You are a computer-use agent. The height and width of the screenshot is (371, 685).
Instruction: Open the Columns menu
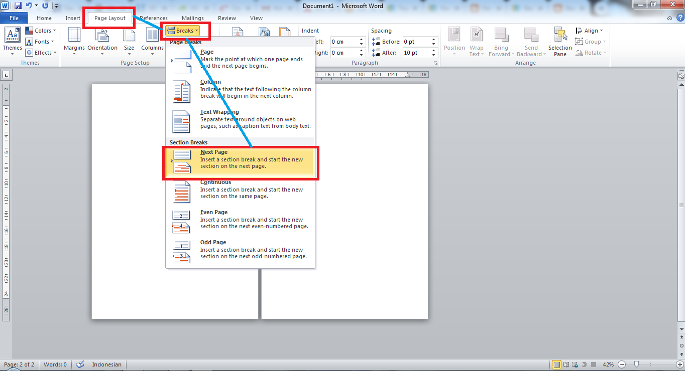[x=152, y=41]
